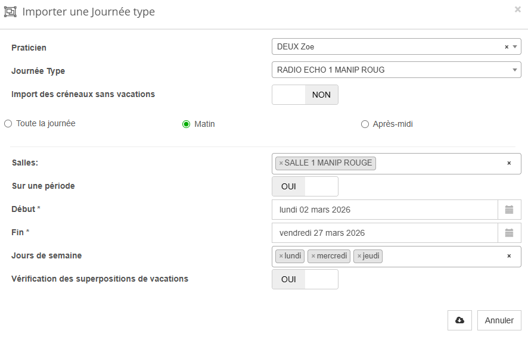The width and height of the screenshot is (528, 337).
Task: Toggle the Sur une période switch
Action: 305,186
